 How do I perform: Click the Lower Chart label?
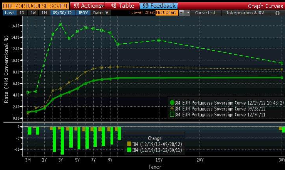pyautogui.click(x=143, y=12)
